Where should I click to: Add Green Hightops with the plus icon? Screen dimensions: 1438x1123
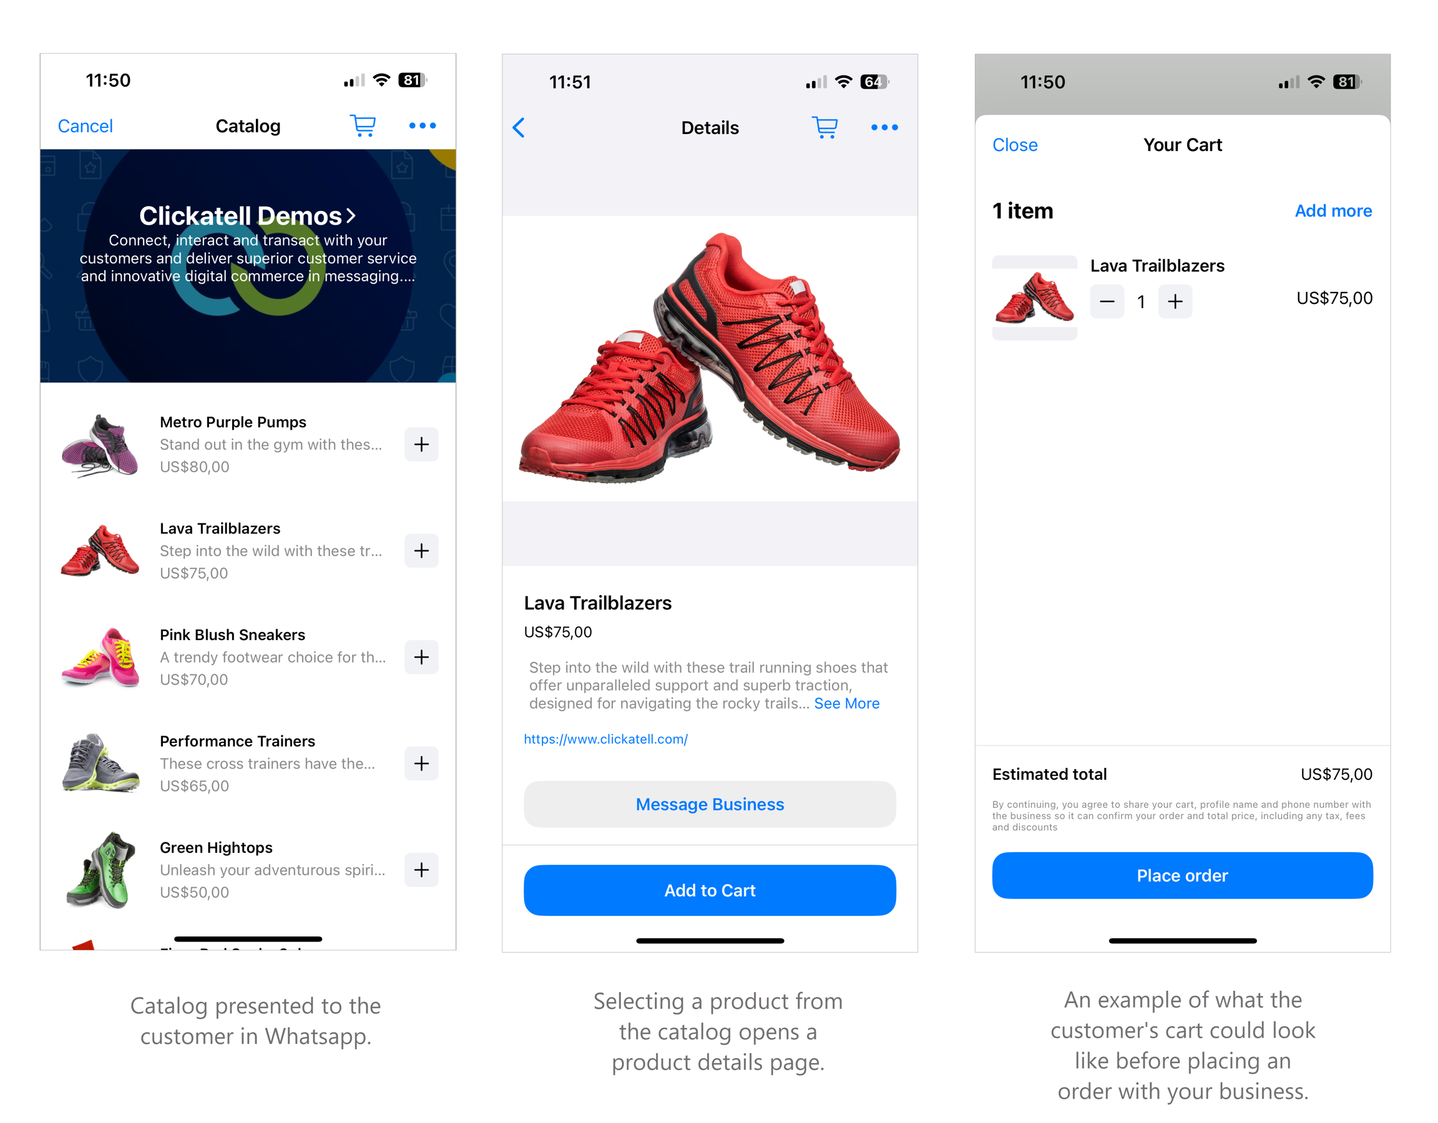click(x=421, y=870)
